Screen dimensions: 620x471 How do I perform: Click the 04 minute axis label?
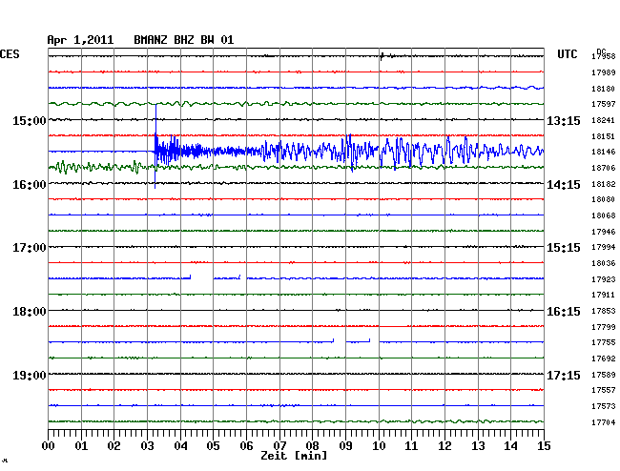[180, 446]
